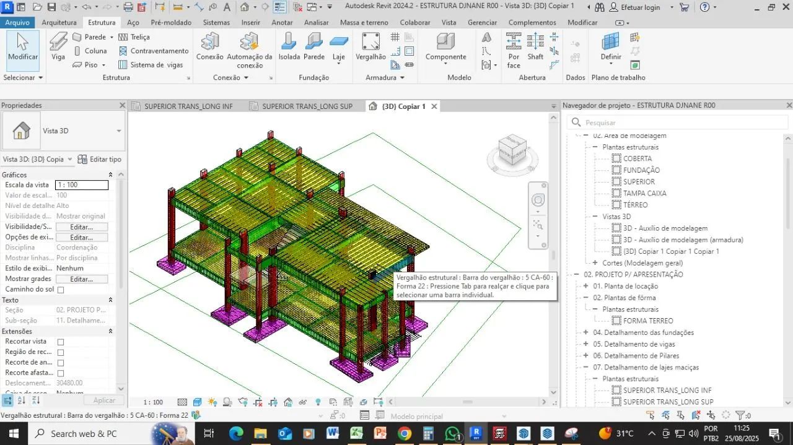
Task: Click the Definir work plane tool
Action: point(611,48)
